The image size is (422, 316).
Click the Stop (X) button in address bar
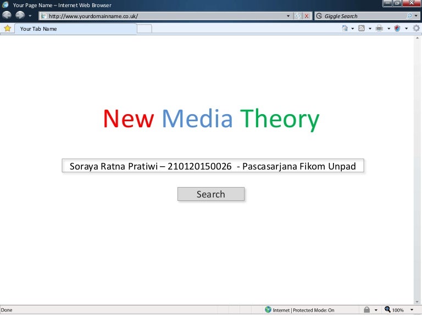(307, 16)
